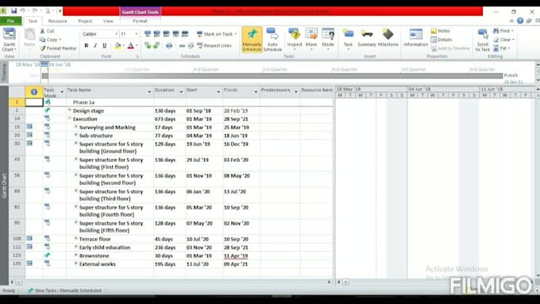Image resolution: width=540 pixels, height=304 pixels.
Task: Mark task 0% complete
Action: coord(148,34)
